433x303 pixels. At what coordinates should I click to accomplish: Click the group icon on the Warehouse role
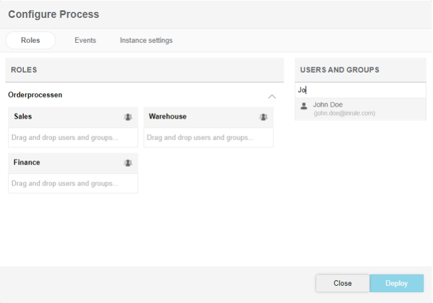[263, 117]
